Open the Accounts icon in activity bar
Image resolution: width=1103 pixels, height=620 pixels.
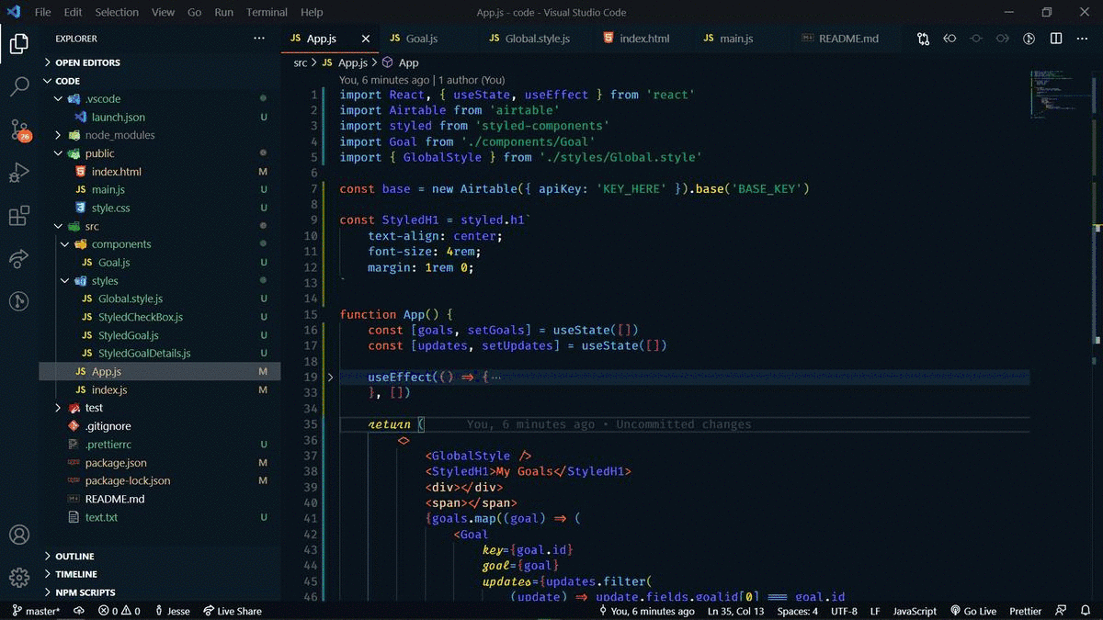[20, 534]
